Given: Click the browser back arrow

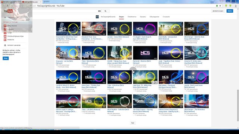Looking at the screenshot, I should [x=3, y=6].
